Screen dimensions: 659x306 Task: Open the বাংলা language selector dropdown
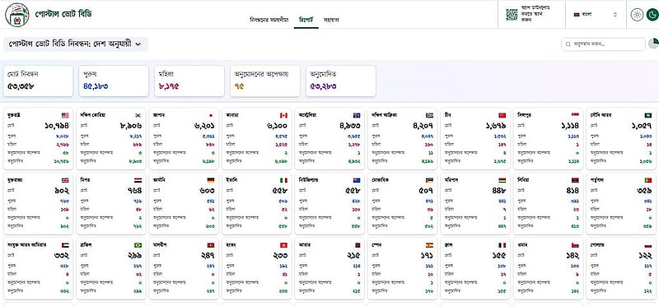[595, 14]
